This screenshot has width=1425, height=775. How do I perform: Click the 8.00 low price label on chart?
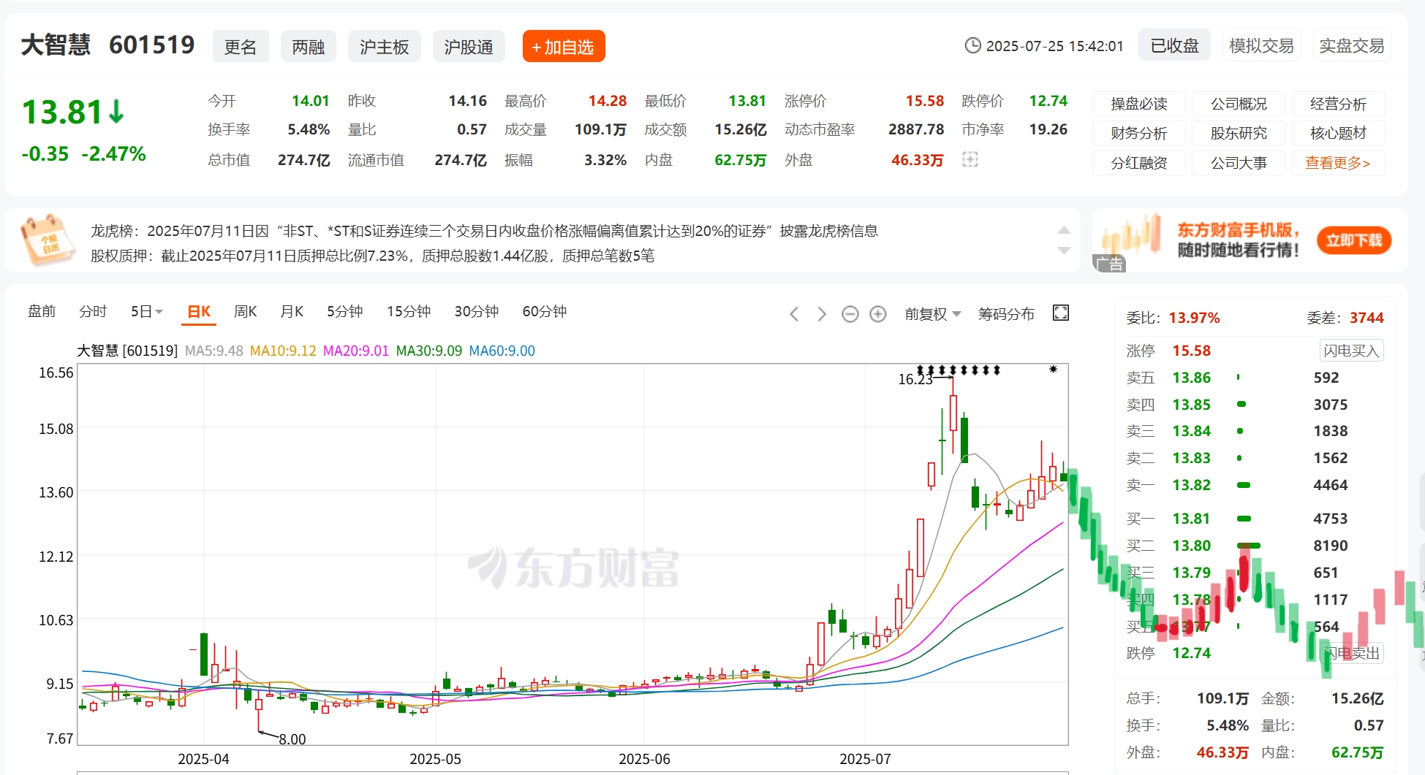292,739
